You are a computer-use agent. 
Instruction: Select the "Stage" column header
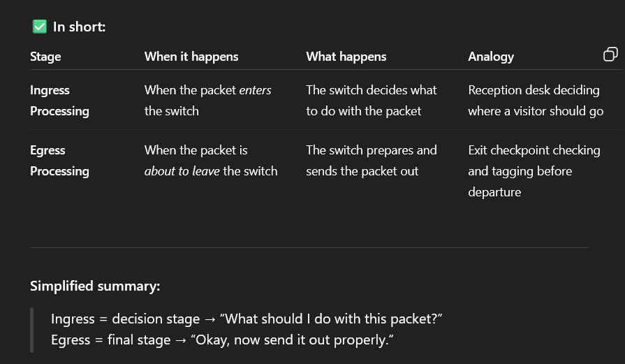(45, 57)
